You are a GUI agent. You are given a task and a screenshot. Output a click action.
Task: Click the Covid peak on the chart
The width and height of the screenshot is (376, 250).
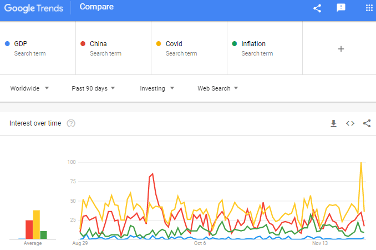pyautogui.click(x=361, y=163)
